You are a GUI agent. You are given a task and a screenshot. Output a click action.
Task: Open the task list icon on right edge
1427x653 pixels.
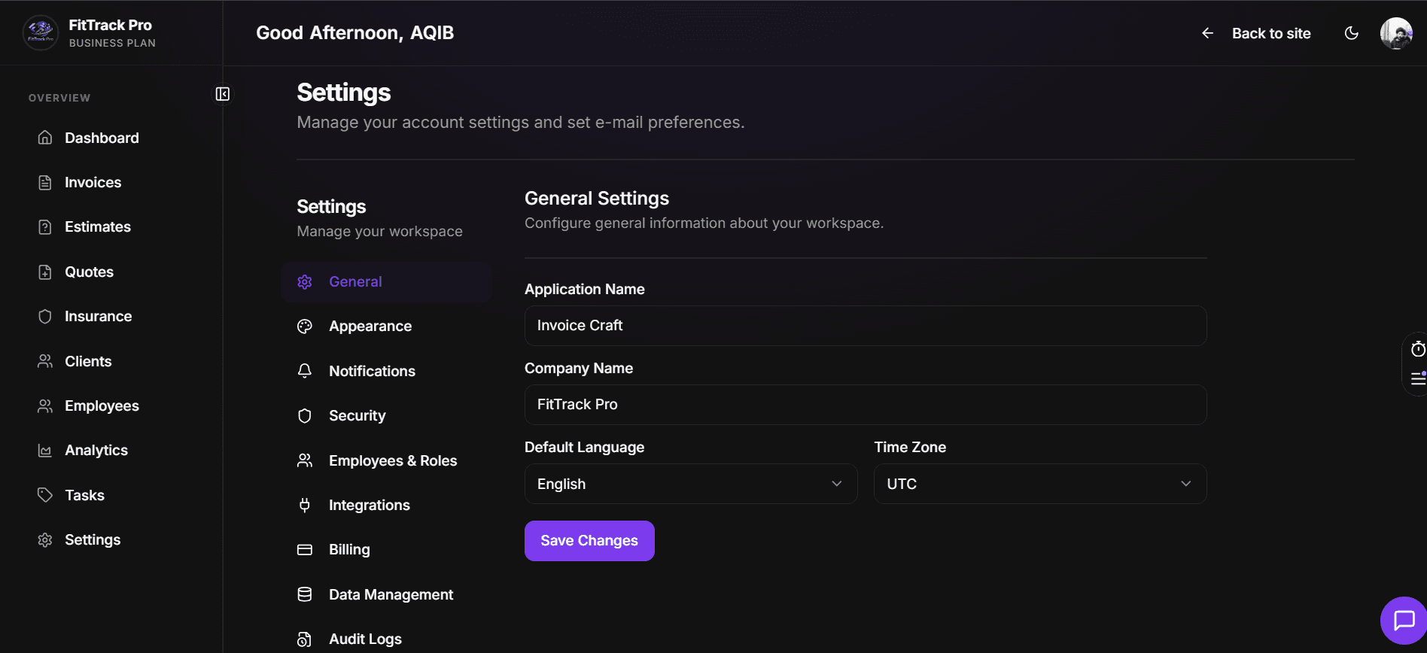pyautogui.click(x=1418, y=378)
